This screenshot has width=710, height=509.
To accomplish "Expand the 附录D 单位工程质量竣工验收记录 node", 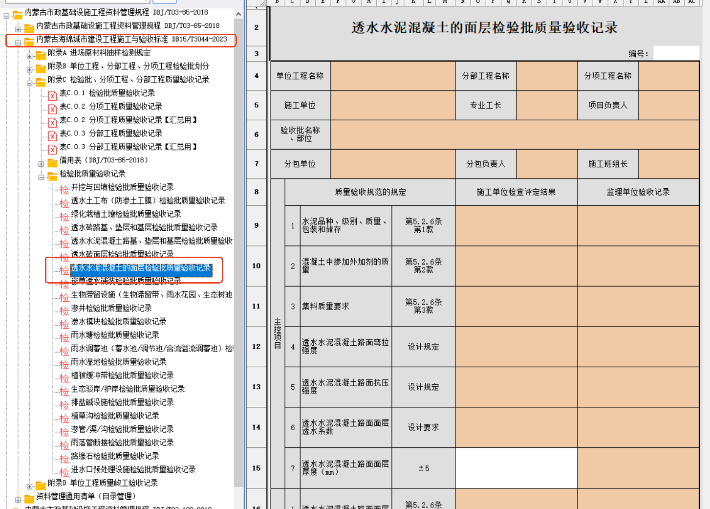I will 30,487.
